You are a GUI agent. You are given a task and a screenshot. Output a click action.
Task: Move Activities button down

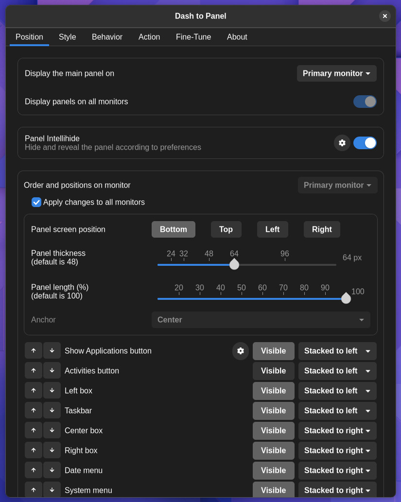(x=52, y=370)
